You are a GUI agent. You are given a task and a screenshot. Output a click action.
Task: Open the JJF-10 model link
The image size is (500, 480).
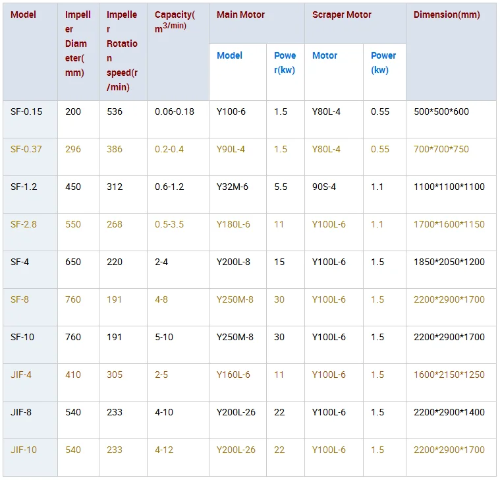pyautogui.click(x=24, y=450)
